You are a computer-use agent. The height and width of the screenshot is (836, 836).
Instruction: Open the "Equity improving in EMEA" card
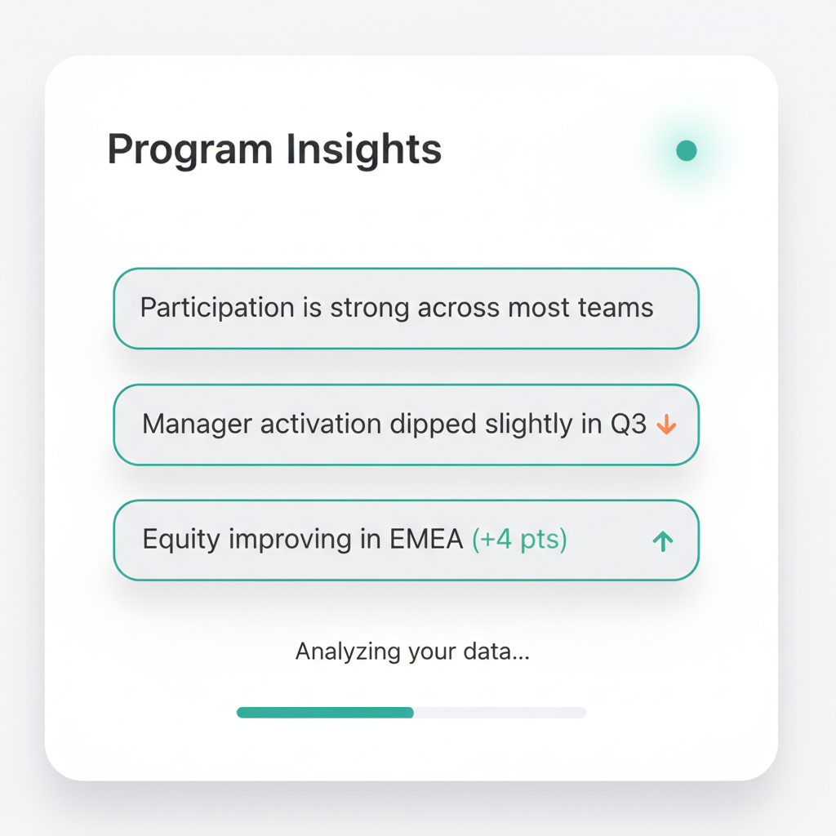[406, 540]
